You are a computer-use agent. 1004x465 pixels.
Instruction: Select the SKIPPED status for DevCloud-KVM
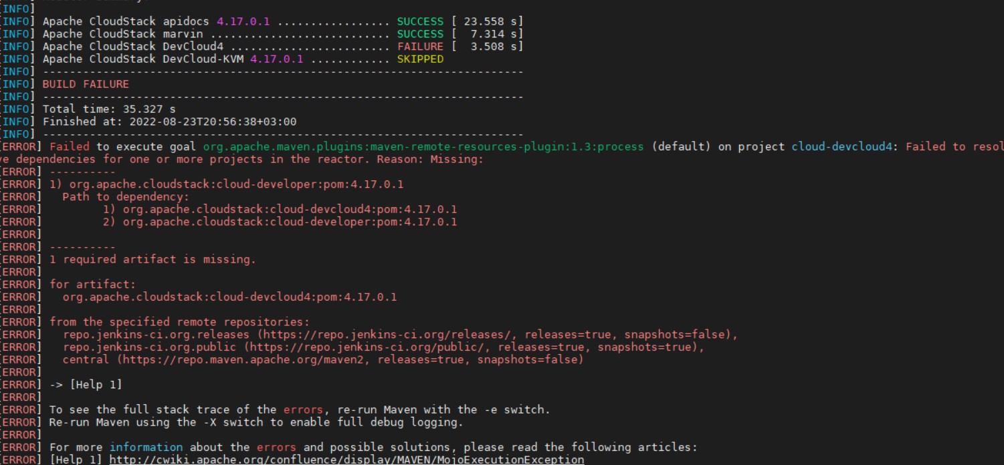pos(420,59)
